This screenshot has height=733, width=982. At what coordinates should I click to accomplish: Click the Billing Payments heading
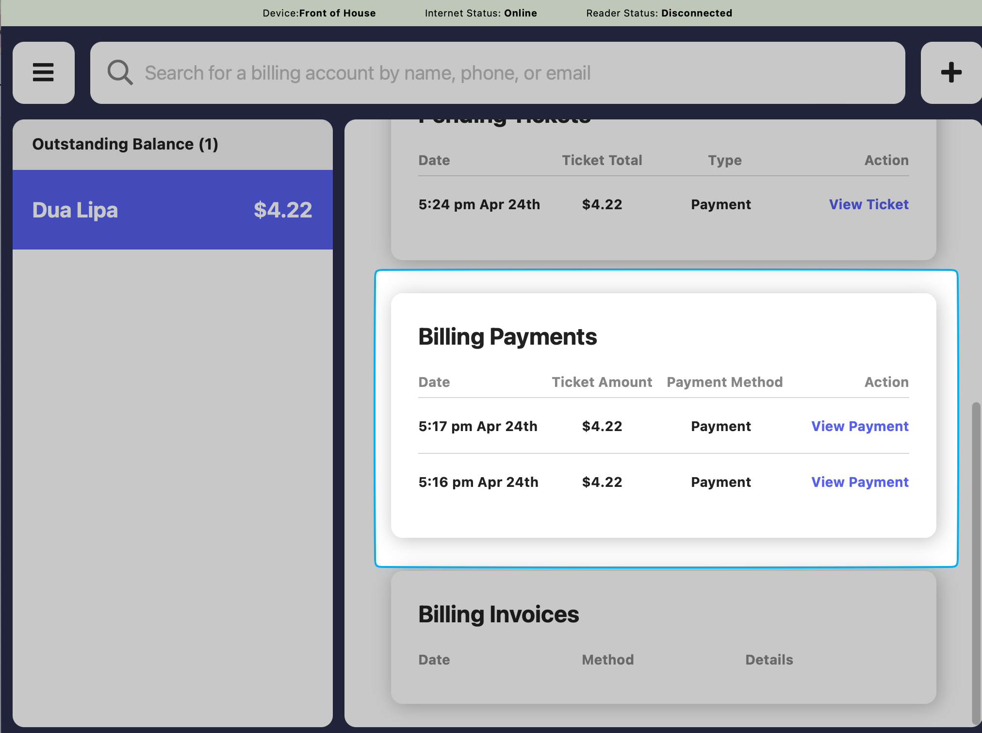coord(507,336)
